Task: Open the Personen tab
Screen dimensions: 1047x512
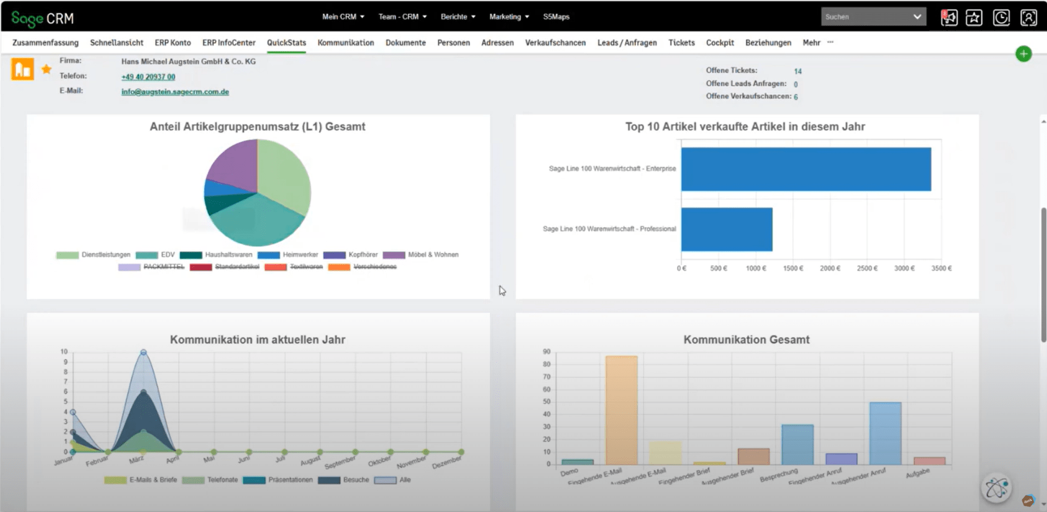Action: pyautogui.click(x=453, y=43)
